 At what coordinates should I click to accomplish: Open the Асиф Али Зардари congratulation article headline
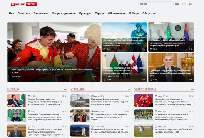(45, 102)
